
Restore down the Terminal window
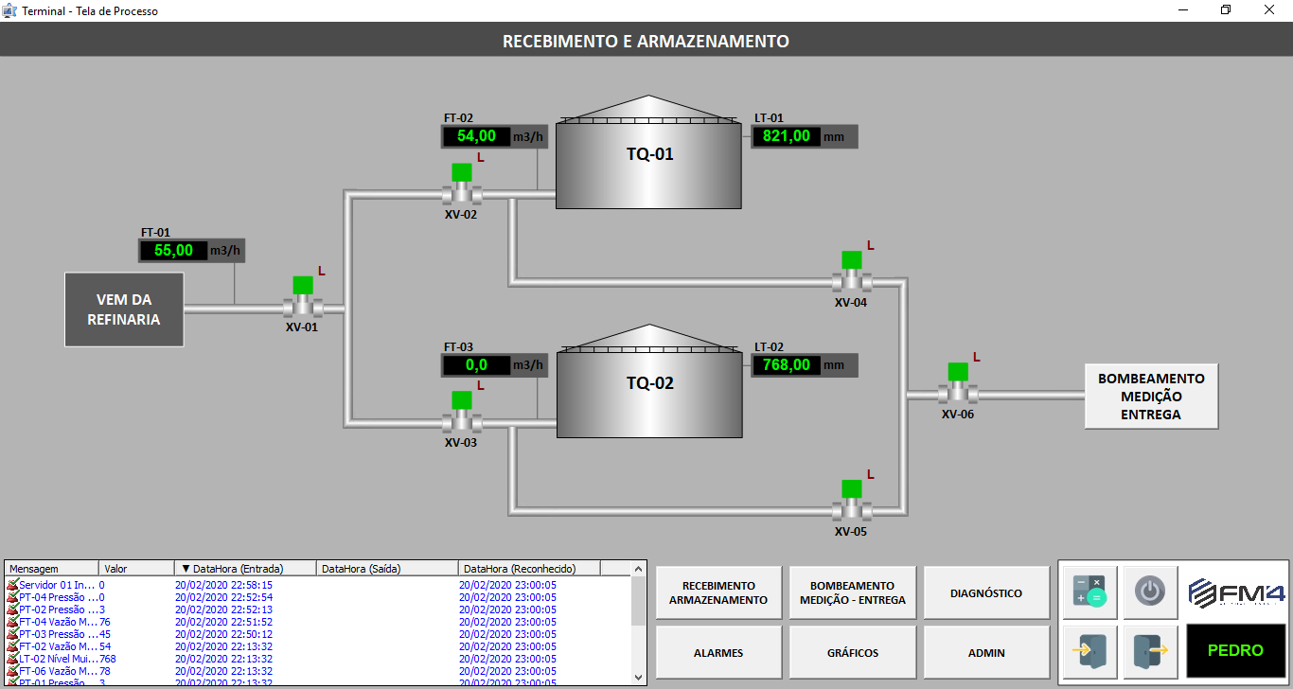pos(1226,10)
